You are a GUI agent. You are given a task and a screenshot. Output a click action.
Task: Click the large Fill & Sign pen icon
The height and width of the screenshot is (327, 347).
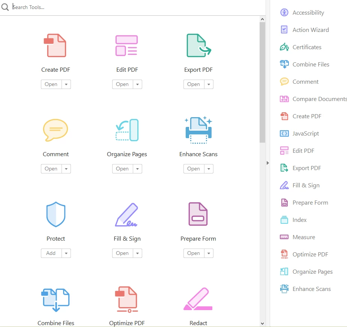126,215
